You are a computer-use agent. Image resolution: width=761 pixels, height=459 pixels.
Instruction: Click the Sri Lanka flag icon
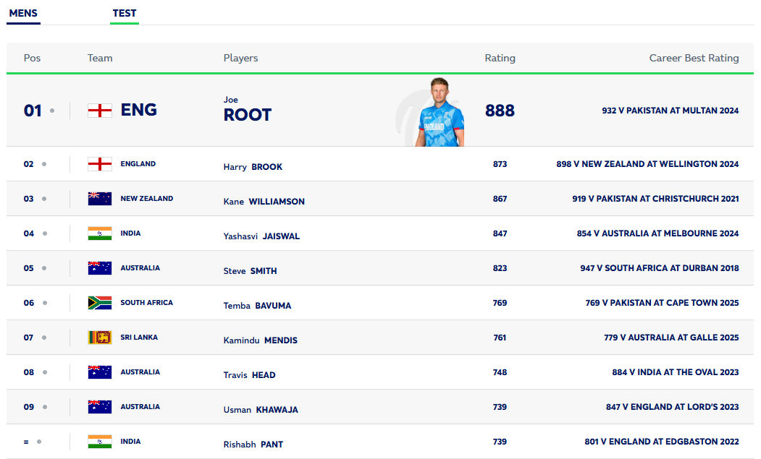pyautogui.click(x=100, y=338)
